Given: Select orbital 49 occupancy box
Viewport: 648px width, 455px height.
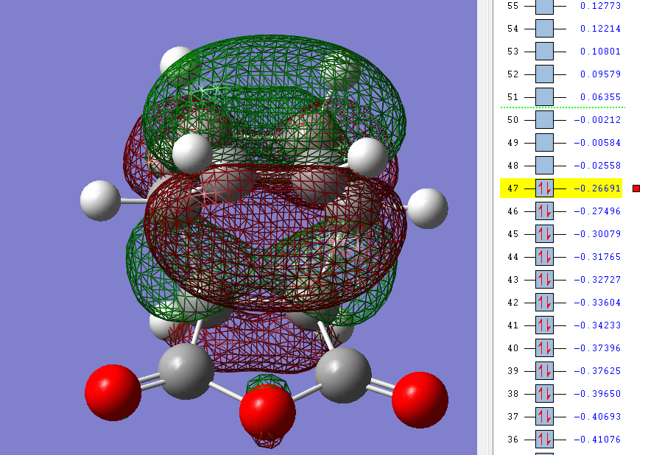Looking at the screenshot, I should tap(544, 143).
